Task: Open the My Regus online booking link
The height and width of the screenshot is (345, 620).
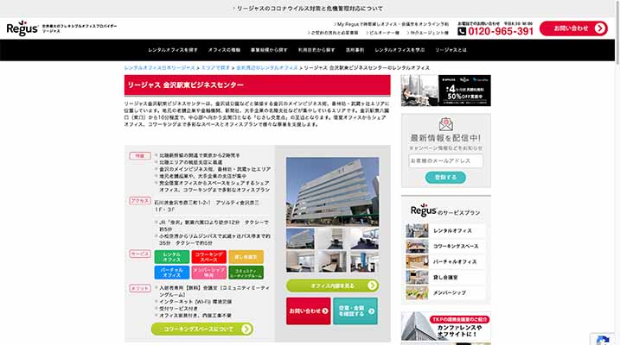Action: (391, 24)
